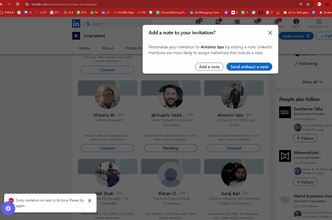Switch to Smartsheet Home tab

84,48
